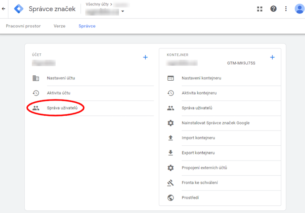Viewport: 305px width, 213px height.
Task: Click Nainstalovat Správce značek Google
Action: [216, 123]
